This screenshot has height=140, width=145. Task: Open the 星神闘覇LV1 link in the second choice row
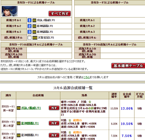pyautogui.click(x=30, y=123)
